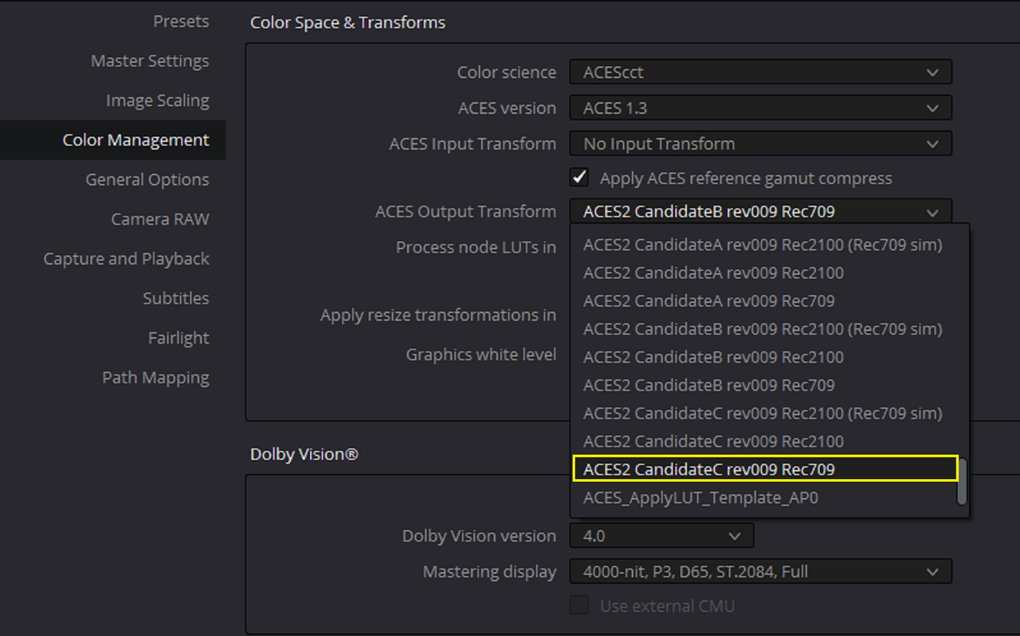The height and width of the screenshot is (636, 1020).
Task: Go to Image Scaling settings
Action: 158,100
